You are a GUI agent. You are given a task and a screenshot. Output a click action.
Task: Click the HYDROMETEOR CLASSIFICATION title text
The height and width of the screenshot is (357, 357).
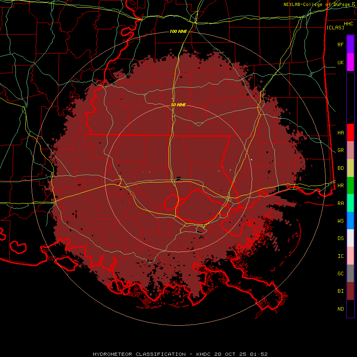pyautogui.click(x=139, y=354)
